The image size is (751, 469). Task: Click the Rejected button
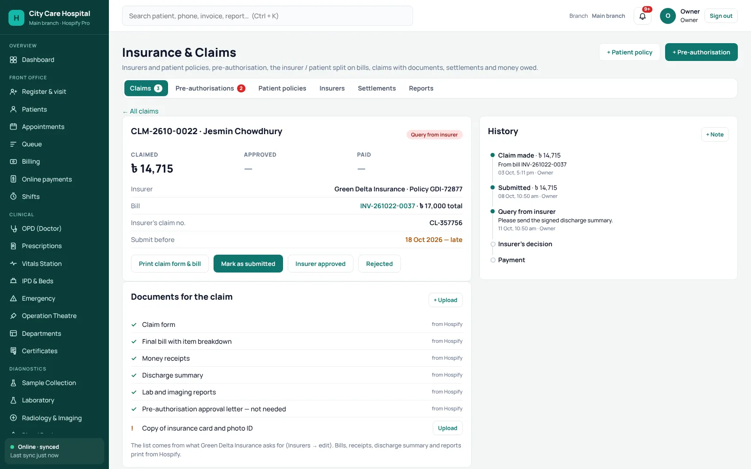[379, 264]
